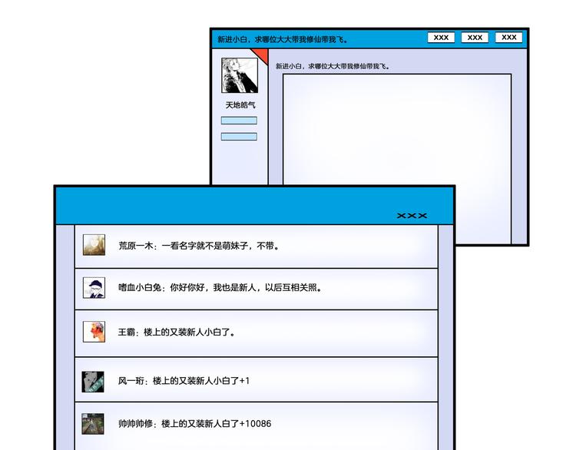Viewport: 576px width, 450px height.
Task: Click the XXX mark in the comments window header
Action: 412,216
